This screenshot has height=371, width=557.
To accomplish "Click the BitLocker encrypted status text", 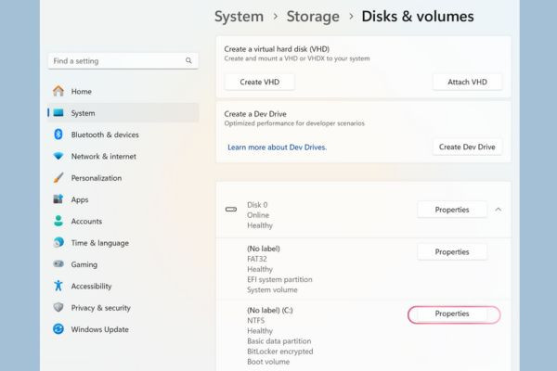I will (280, 352).
